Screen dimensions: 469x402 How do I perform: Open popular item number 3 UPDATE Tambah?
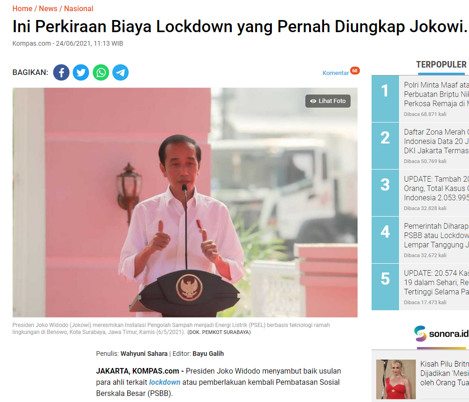click(436, 188)
